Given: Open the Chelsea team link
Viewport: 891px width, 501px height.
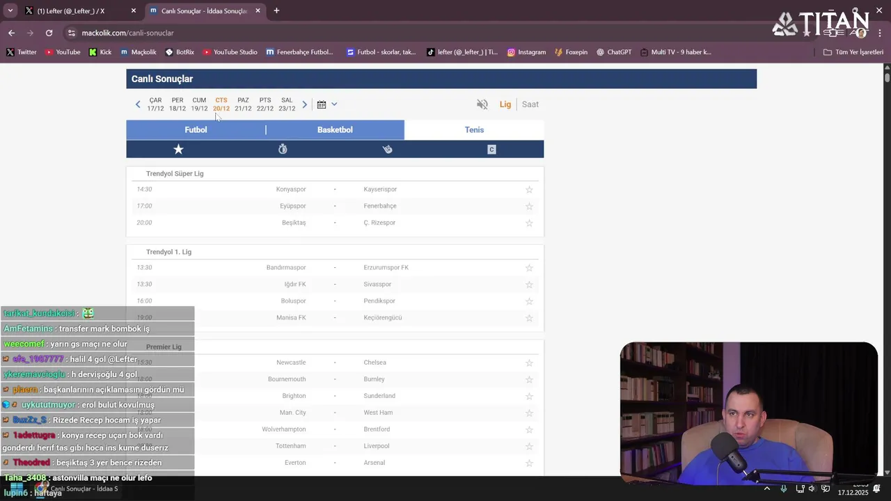Looking at the screenshot, I should [x=374, y=363].
